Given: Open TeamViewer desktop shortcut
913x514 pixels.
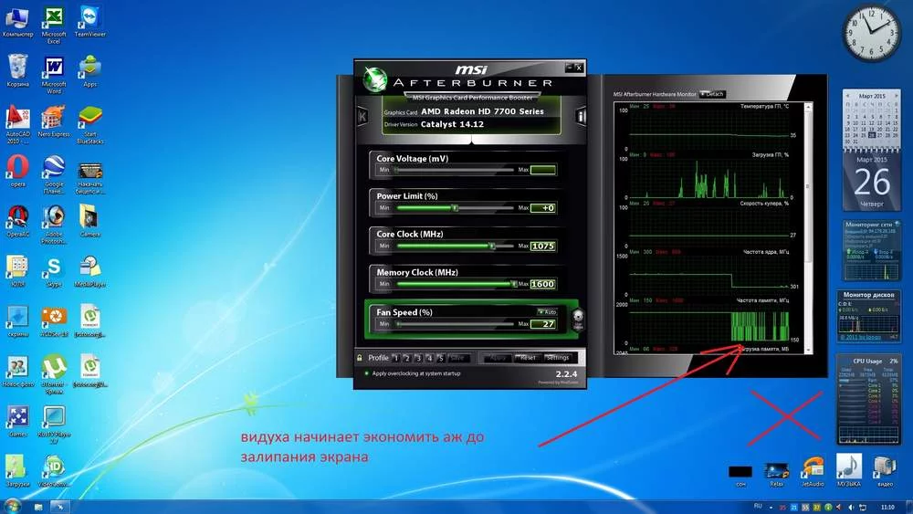Looking at the screenshot, I should tap(90, 22).
